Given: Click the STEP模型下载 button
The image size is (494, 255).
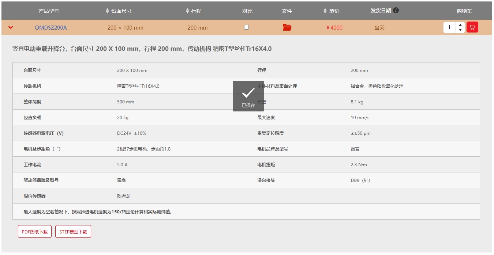Looking at the screenshot, I should point(73,232).
